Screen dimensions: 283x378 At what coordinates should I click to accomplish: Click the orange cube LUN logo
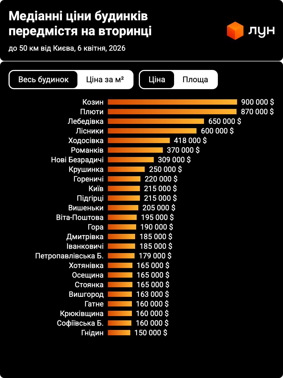(235, 31)
